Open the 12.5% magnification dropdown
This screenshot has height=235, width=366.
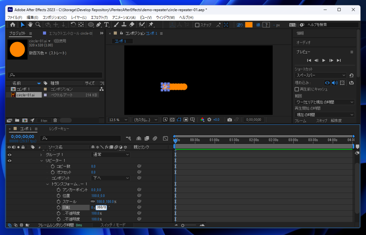click(118, 120)
